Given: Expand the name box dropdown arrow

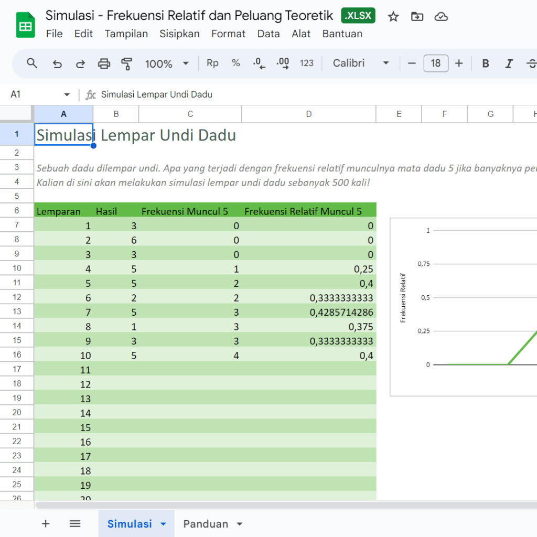Looking at the screenshot, I should tap(67, 94).
